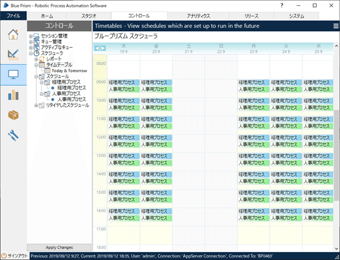Click the コントロール panel header

[x=59, y=26]
